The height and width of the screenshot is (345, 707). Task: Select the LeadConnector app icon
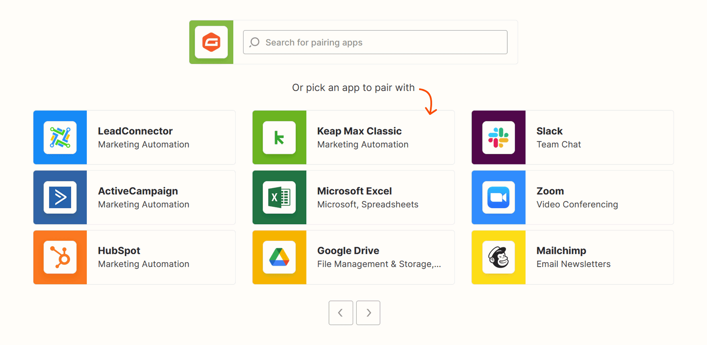pyautogui.click(x=60, y=138)
